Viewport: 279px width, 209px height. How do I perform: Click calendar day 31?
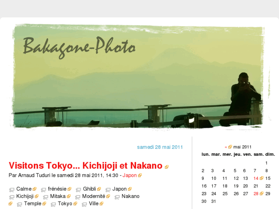point(213,201)
